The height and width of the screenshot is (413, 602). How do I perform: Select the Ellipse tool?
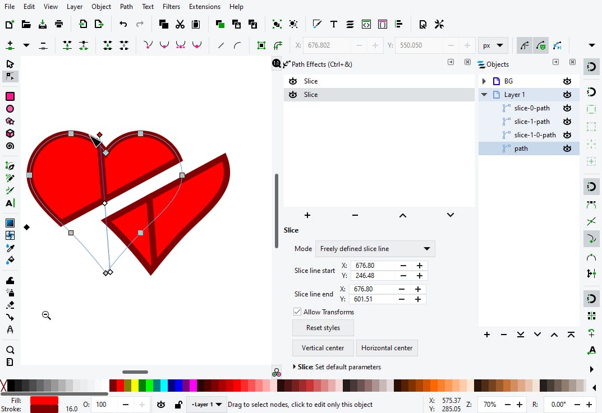(x=10, y=109)
